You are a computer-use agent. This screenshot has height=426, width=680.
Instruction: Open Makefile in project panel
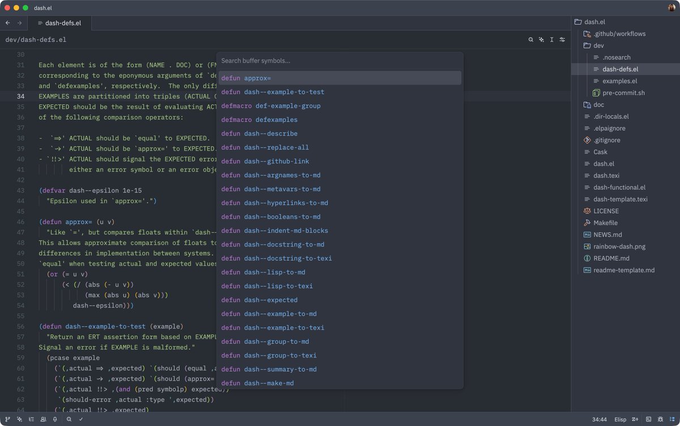point(626,223)
